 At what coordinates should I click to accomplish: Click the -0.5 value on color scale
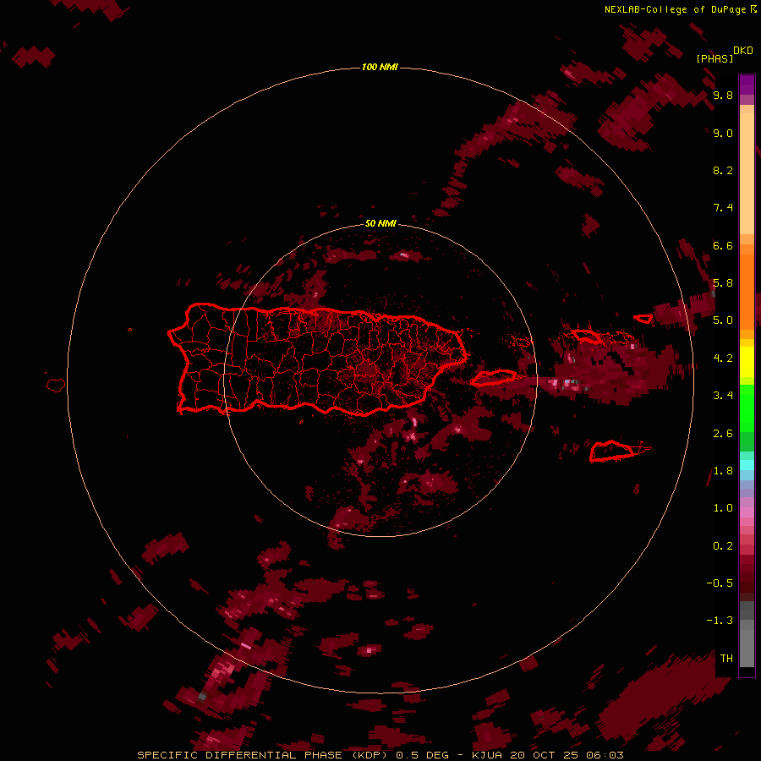coord(720,583)
